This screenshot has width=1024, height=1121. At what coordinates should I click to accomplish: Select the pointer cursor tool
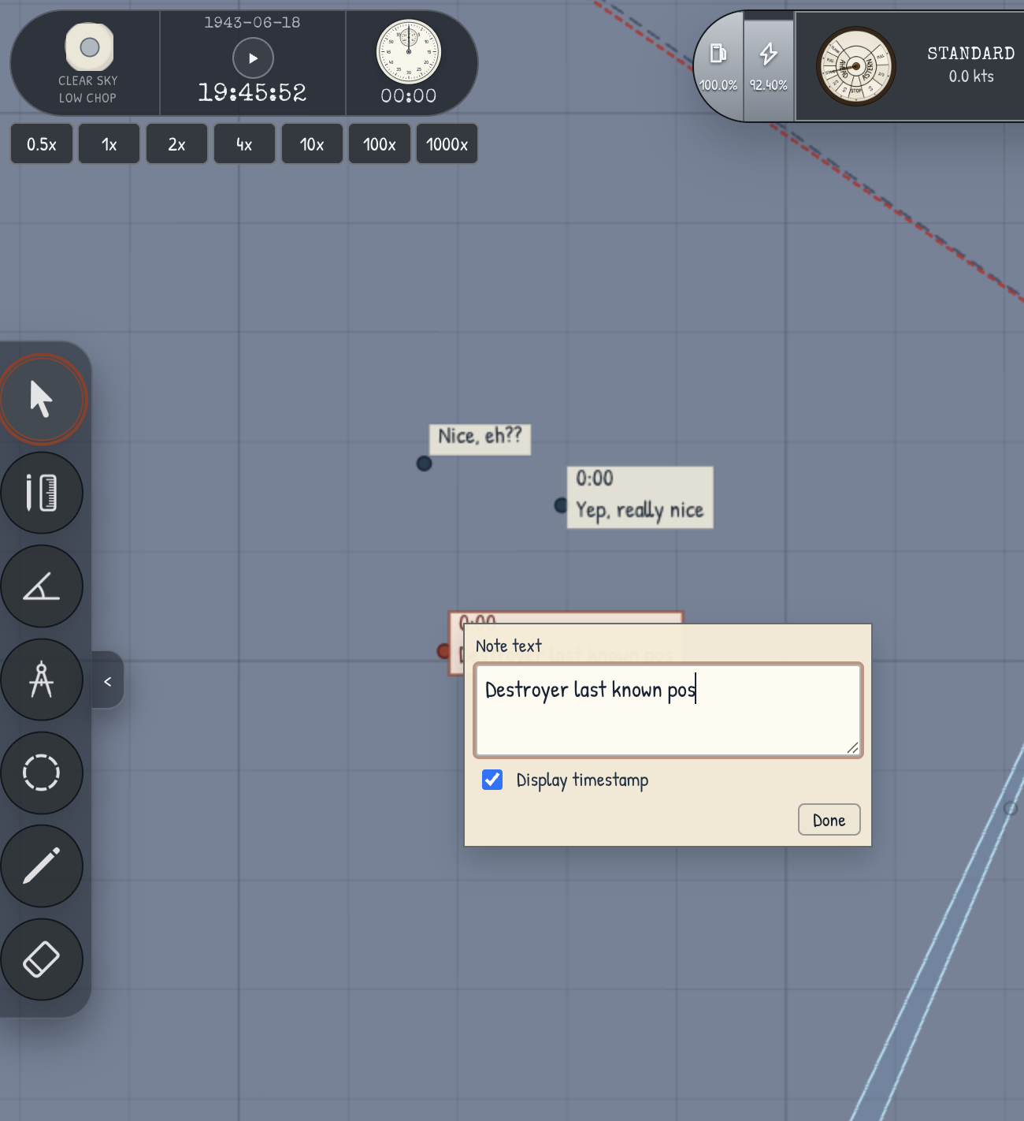[x=42, y=400]
